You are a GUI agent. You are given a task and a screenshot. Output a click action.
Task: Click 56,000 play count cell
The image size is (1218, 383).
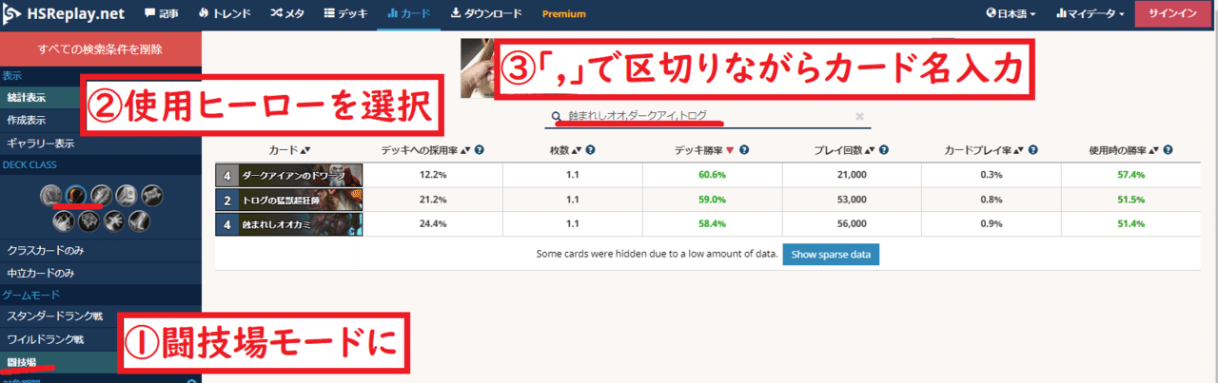tap(850, 224)
